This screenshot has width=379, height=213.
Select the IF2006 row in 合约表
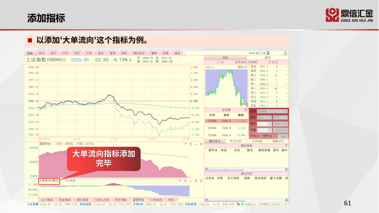tap(226, 121)
